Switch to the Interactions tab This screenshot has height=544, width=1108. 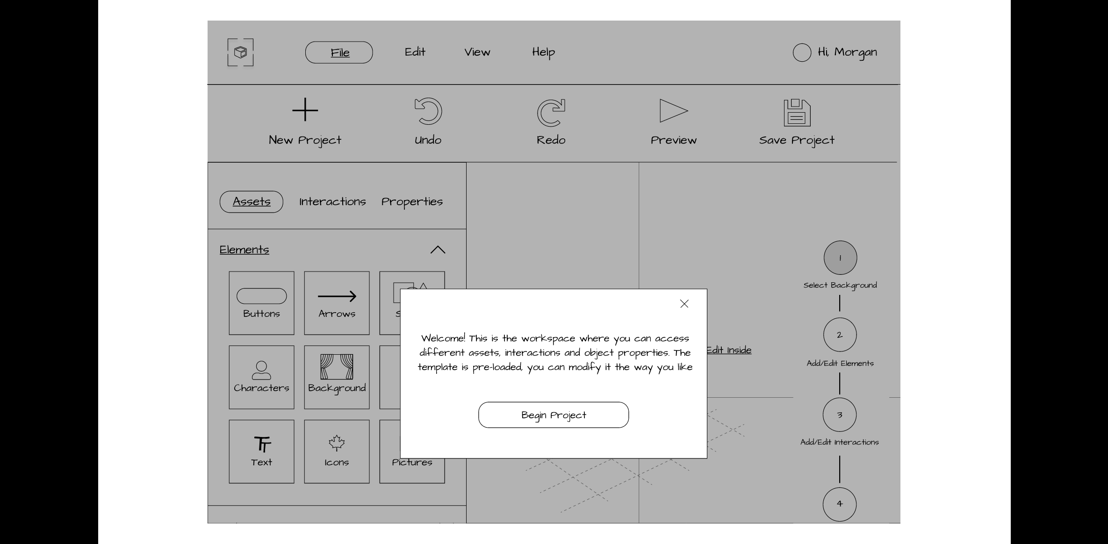click(332, 201)
